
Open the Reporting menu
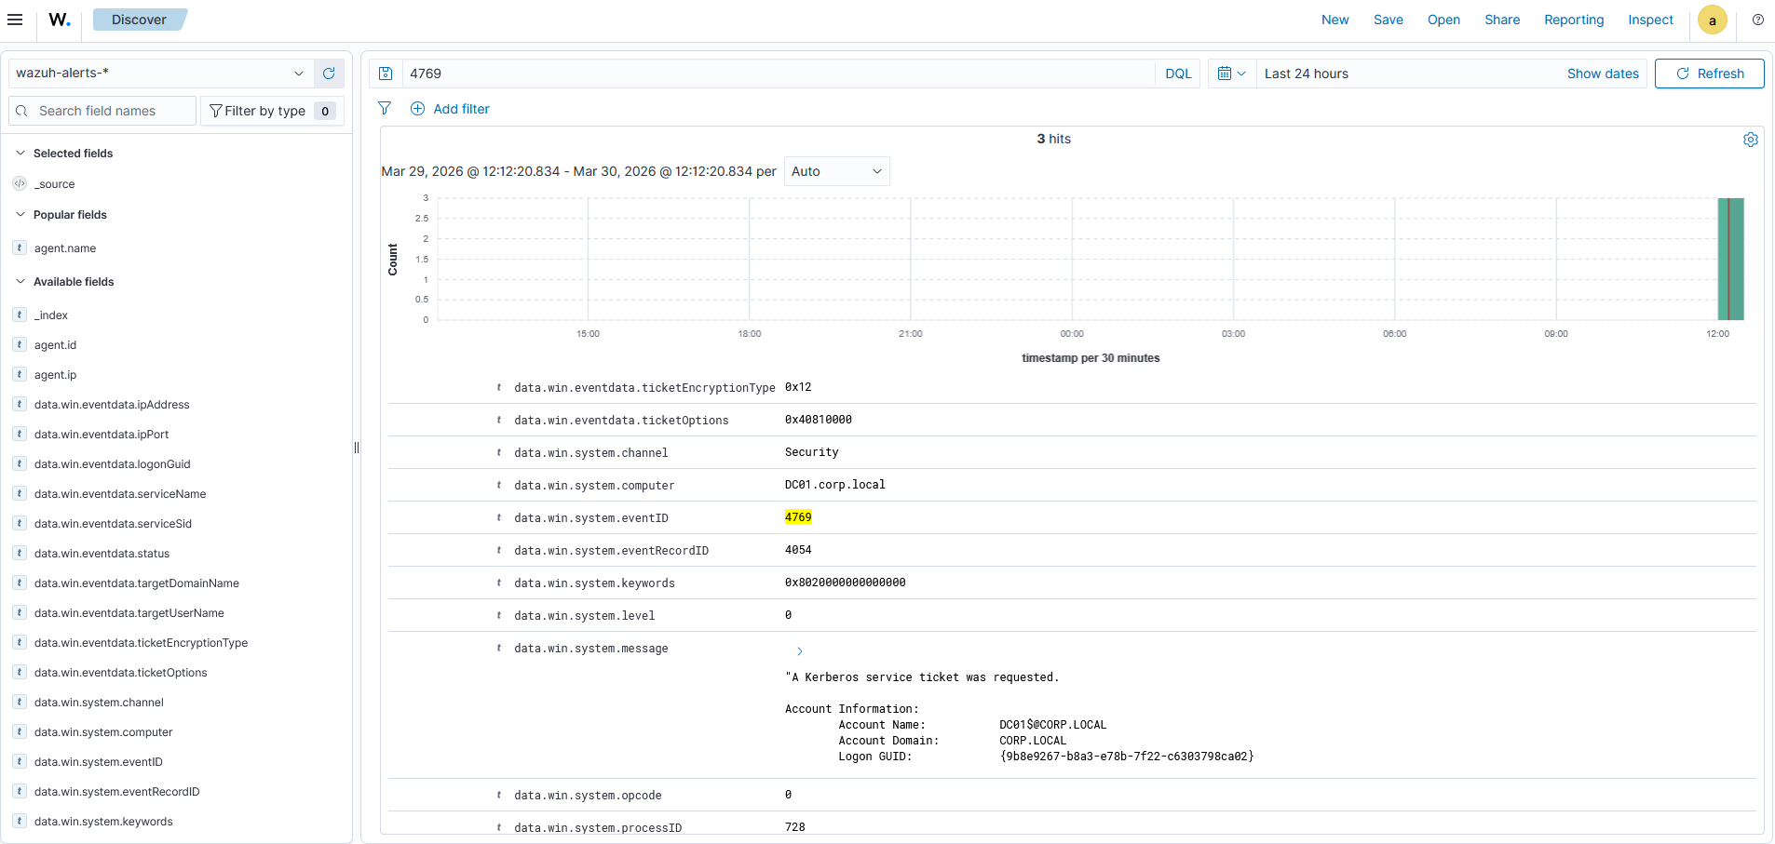(1574, 20)
